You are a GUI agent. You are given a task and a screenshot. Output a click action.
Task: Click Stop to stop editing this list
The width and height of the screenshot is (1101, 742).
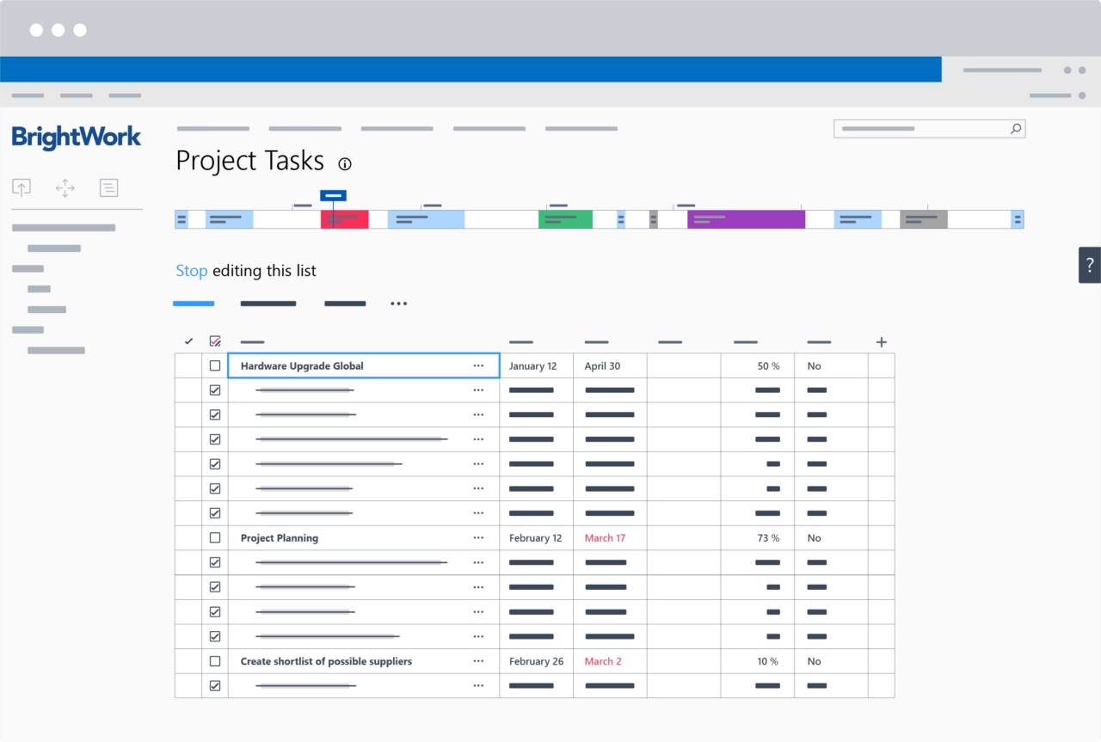191,270
